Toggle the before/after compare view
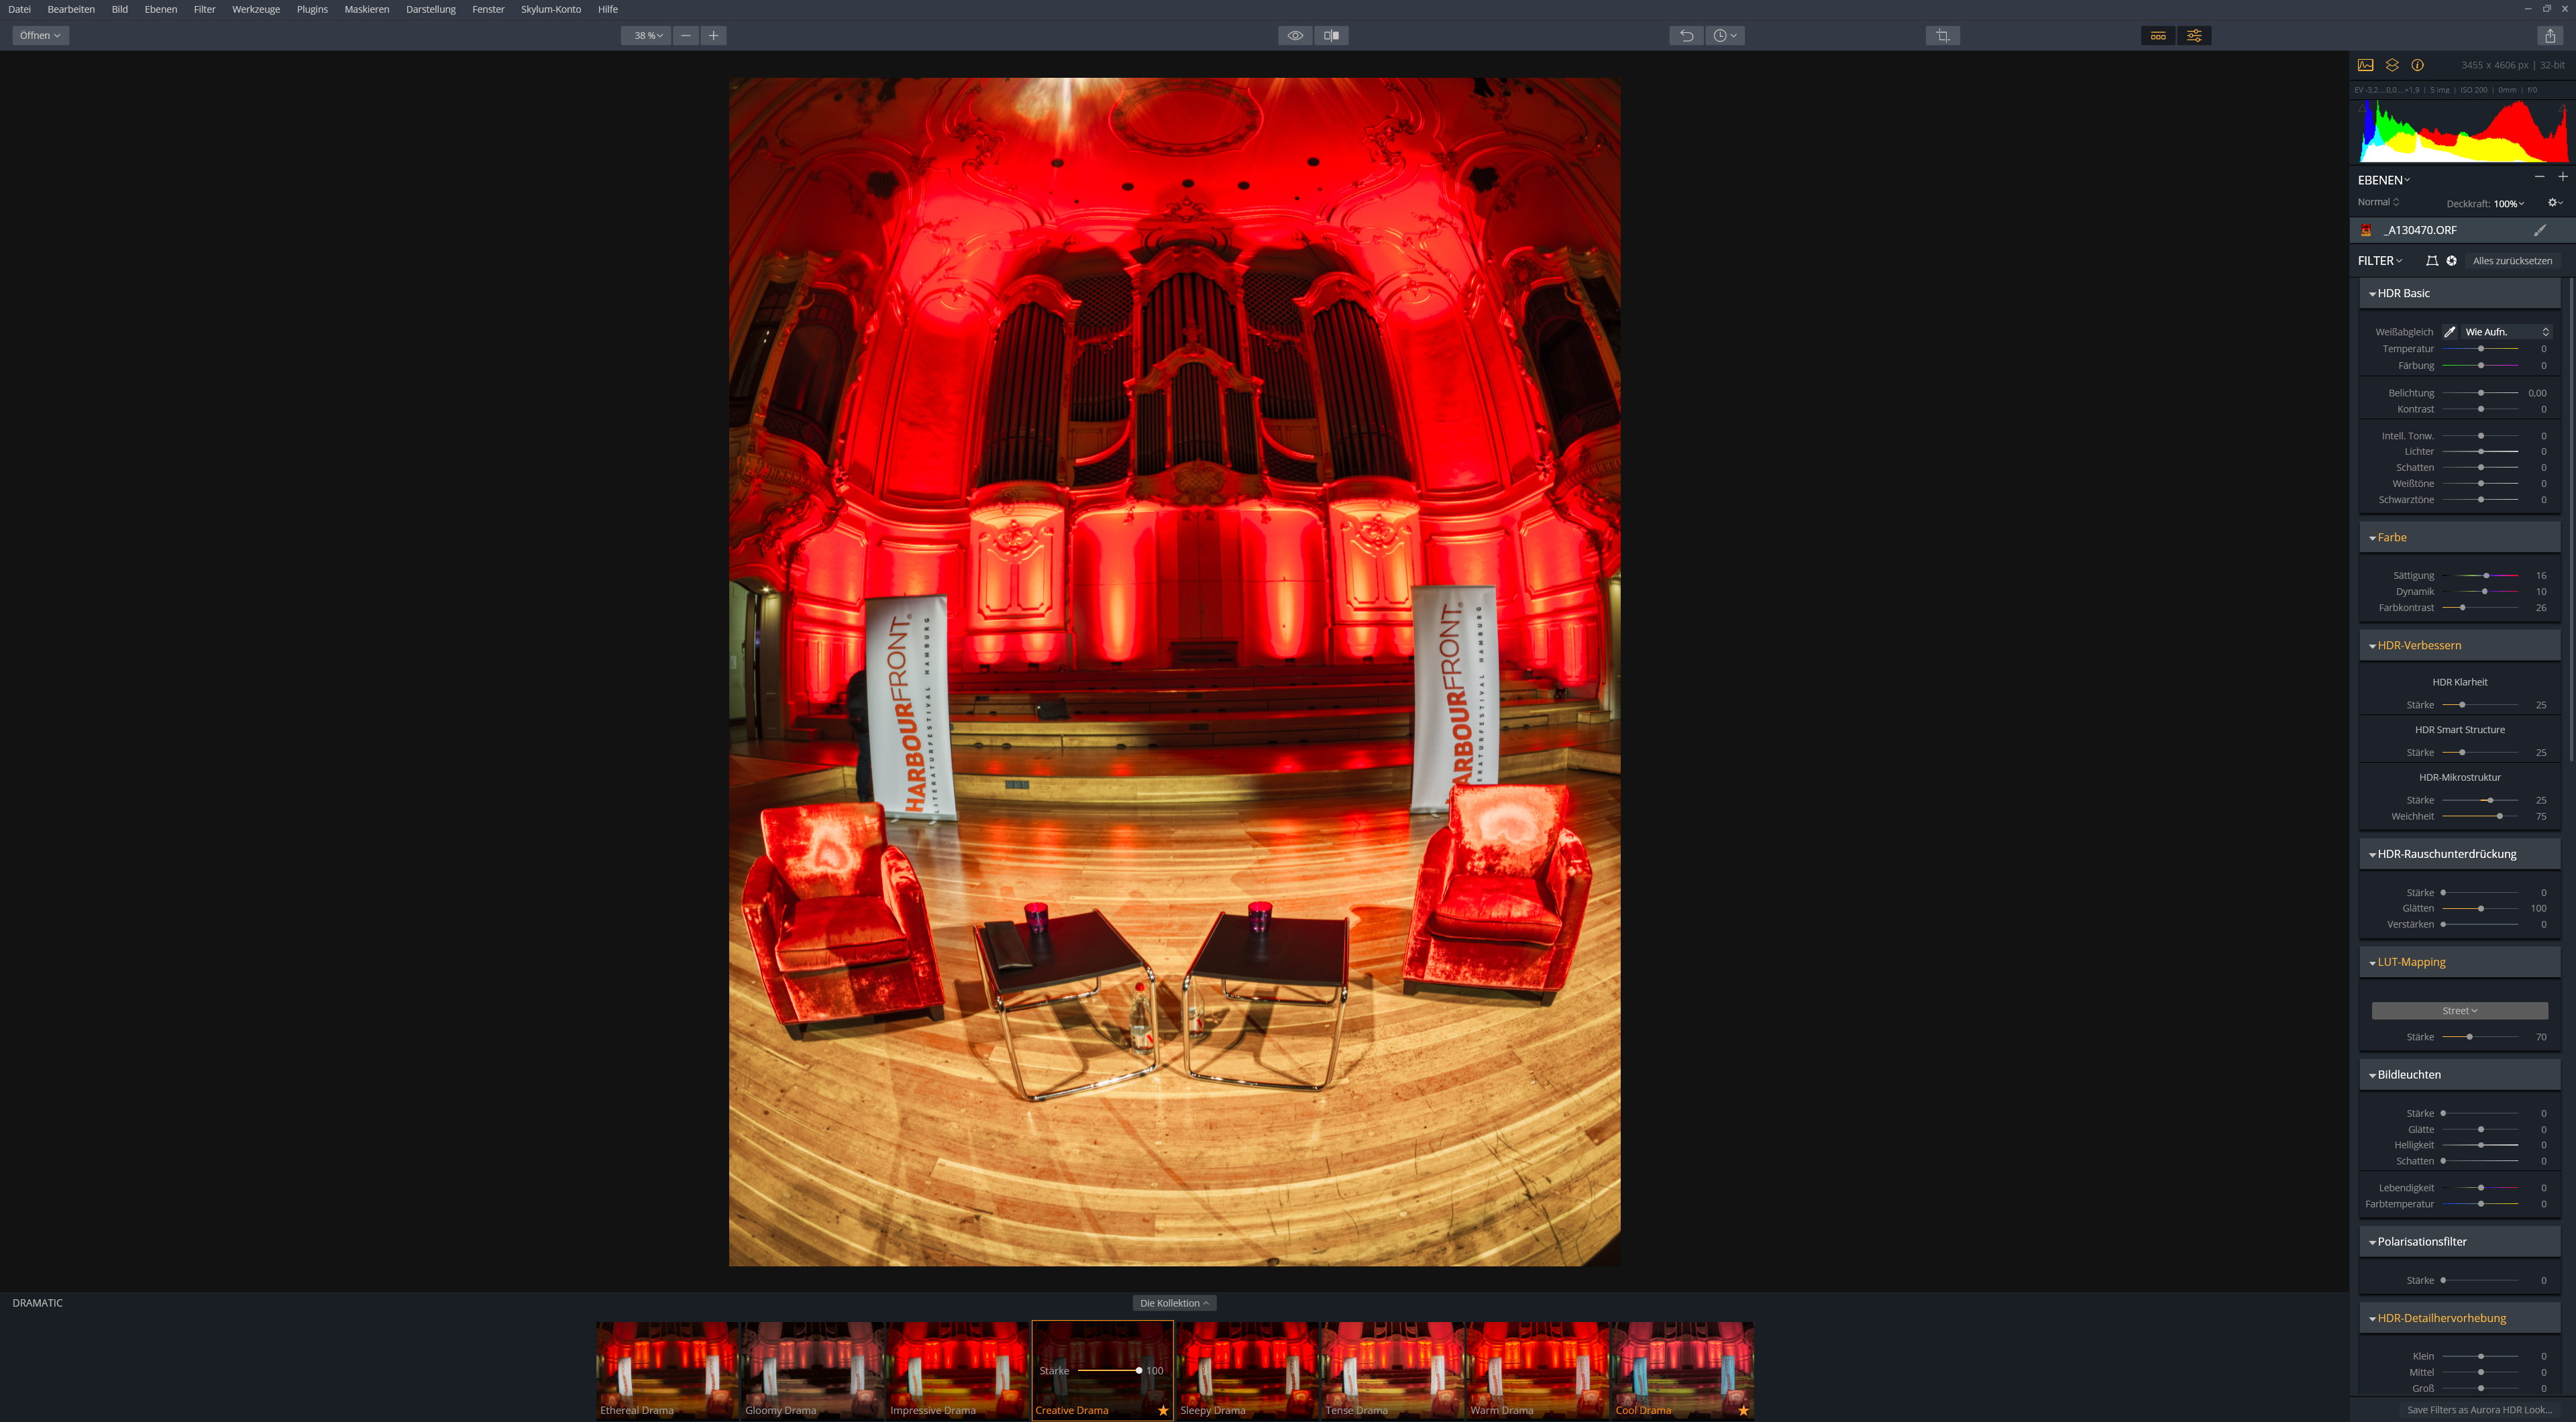The width and height of the screenshot is (2576, 1422). coord(1331,36)
